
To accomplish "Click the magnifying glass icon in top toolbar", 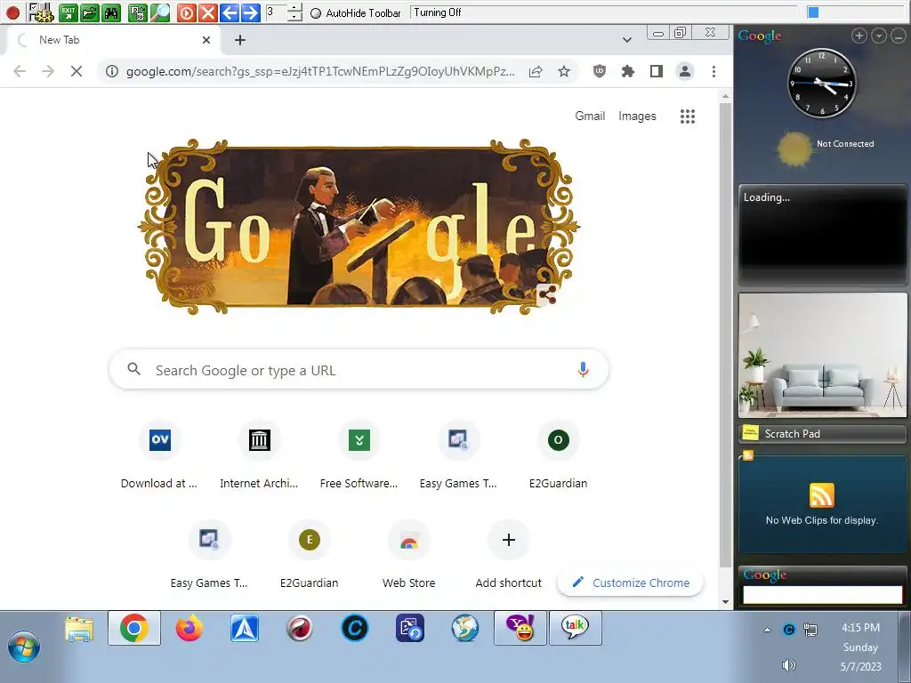I will (x=160, y=12).
